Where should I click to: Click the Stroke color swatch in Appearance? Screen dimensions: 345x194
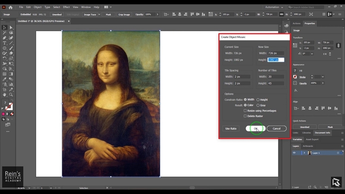tap(296, 77)
